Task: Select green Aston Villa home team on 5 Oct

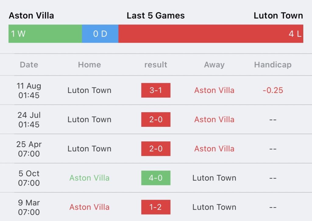Action: (89, 178)
